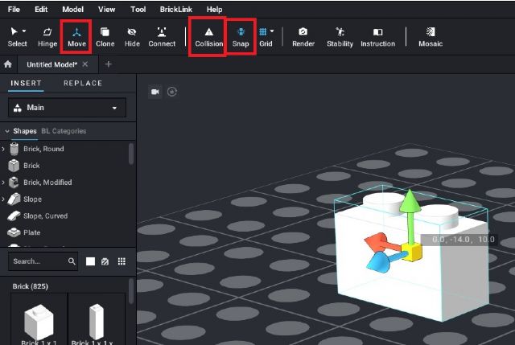Open the Instruction maker
Viewport: 515px width, 345px height.
tap(377, 36)
